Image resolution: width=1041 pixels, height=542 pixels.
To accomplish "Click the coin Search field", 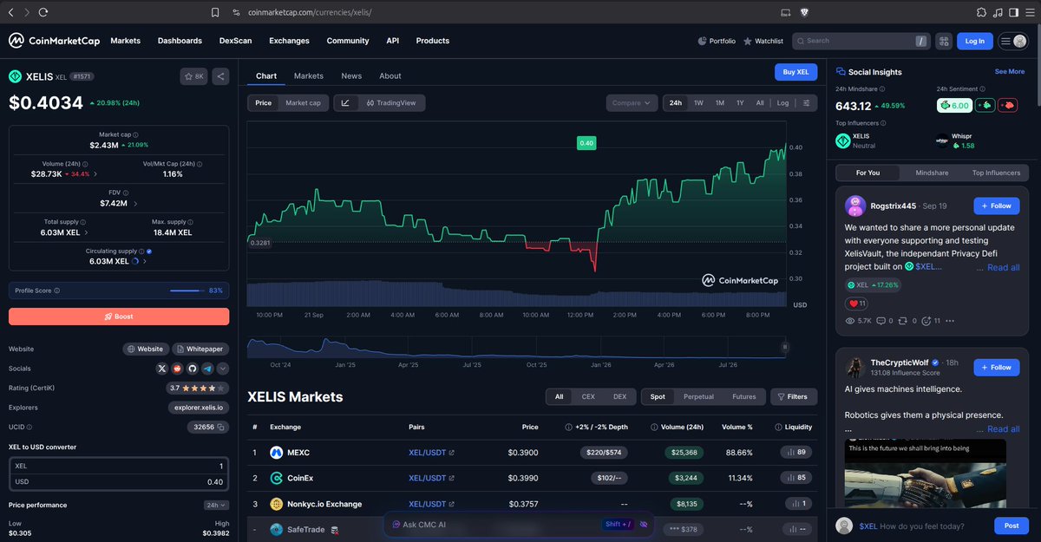I will [x=861, y=41].
